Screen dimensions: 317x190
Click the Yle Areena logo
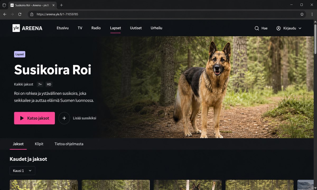[27, 28]
